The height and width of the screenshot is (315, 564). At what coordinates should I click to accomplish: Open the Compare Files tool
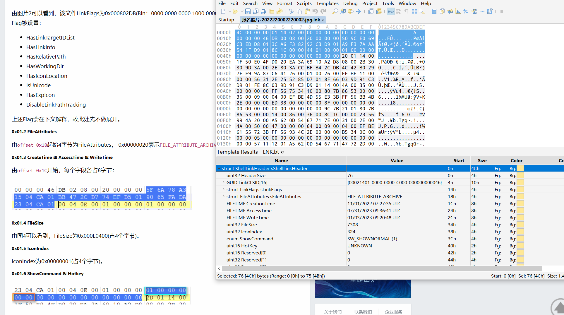[442, 11]
